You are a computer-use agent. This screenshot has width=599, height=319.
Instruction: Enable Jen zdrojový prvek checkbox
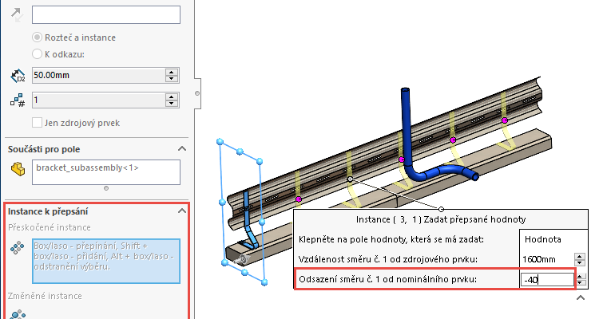pos(37,123)
